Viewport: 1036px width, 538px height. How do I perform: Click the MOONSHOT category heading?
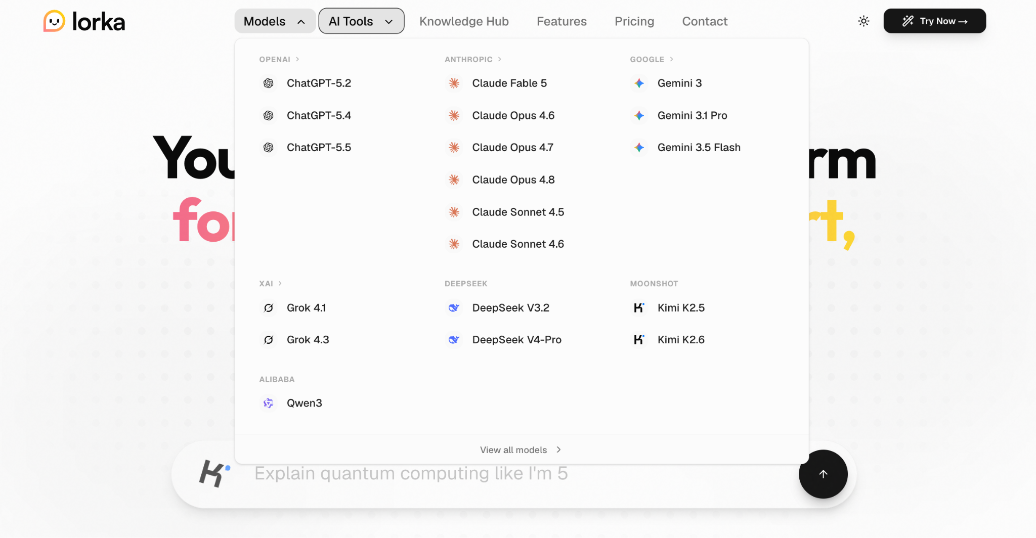654,284
